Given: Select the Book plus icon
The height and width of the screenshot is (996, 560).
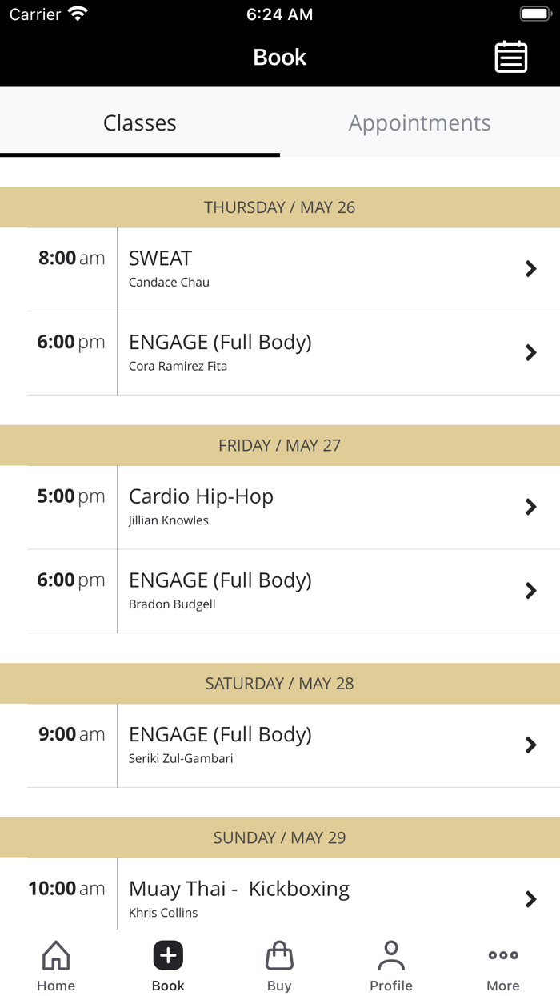Looking at the screenshot, I should click(168, 954).
